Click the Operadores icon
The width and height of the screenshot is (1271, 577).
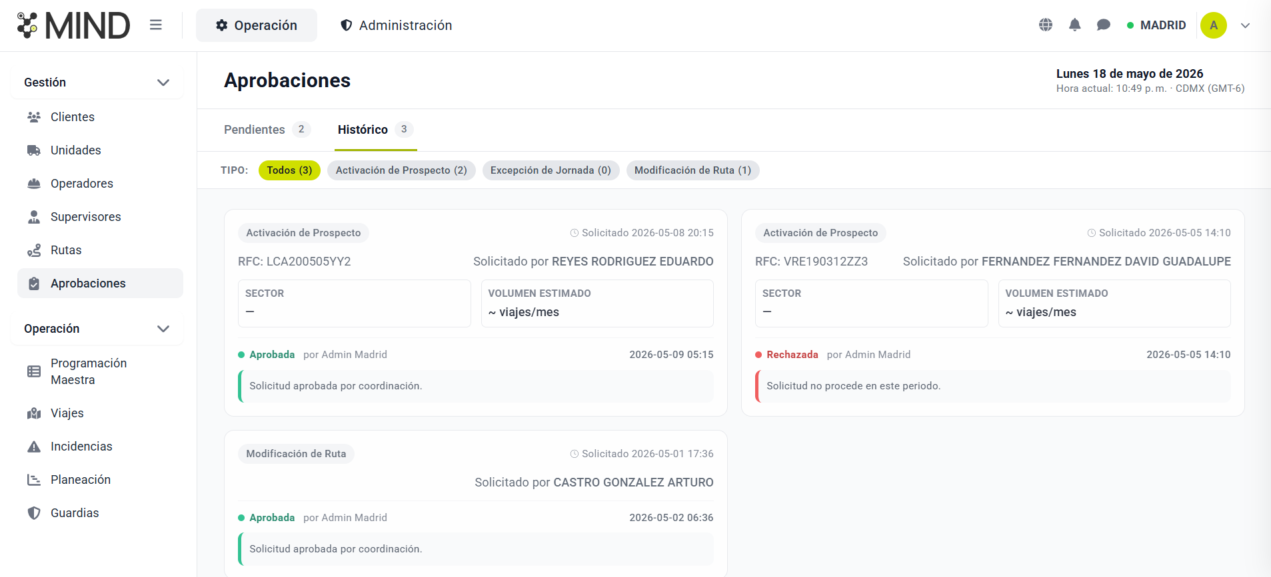(x=34, y=184)
